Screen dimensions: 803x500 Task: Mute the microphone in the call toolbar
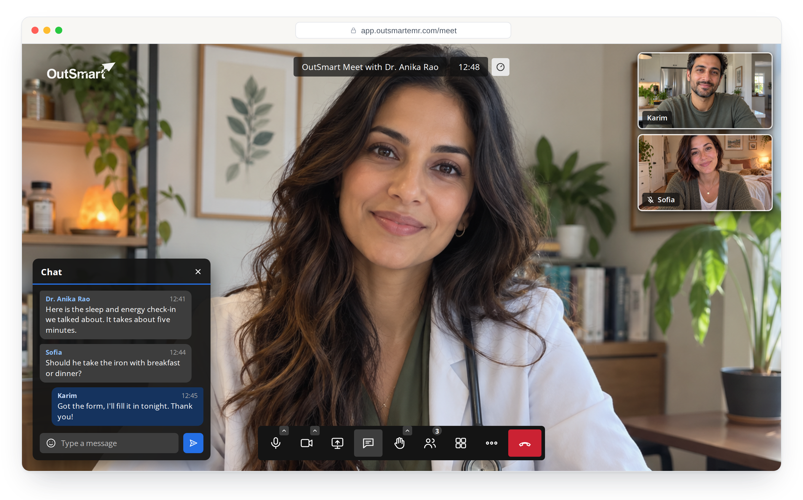pyautogui.click(x=275, y=443)
